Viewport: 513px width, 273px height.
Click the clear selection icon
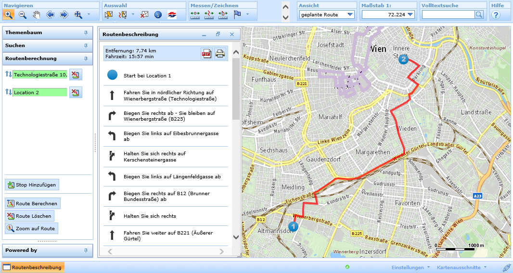pyautogui.click(x=144, y=15)
